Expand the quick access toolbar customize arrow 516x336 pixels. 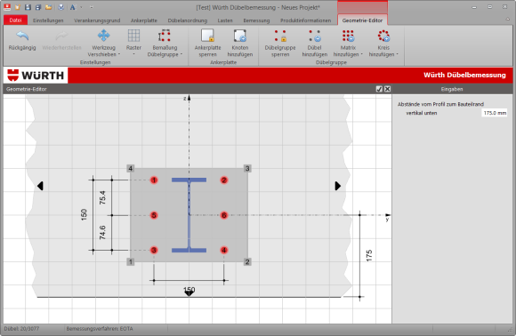pos(92,7)
